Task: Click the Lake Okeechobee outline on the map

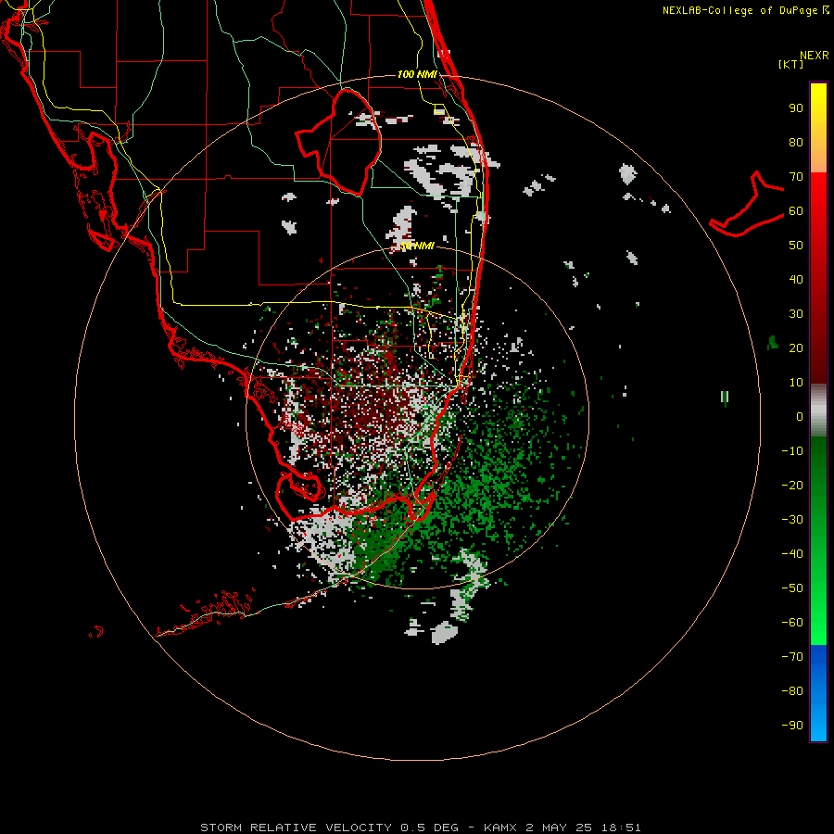Action: point(338,143)
